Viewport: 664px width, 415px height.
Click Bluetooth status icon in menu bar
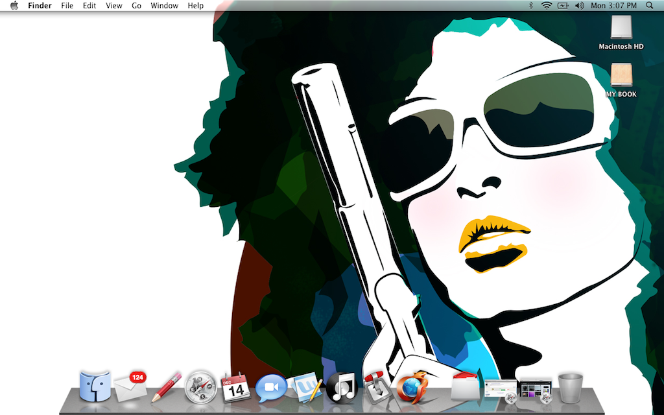point(531,5)
